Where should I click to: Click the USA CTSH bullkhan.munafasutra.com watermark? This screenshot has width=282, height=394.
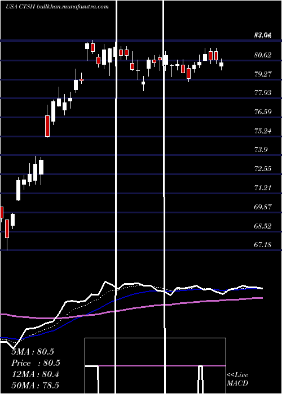[57, 7]
